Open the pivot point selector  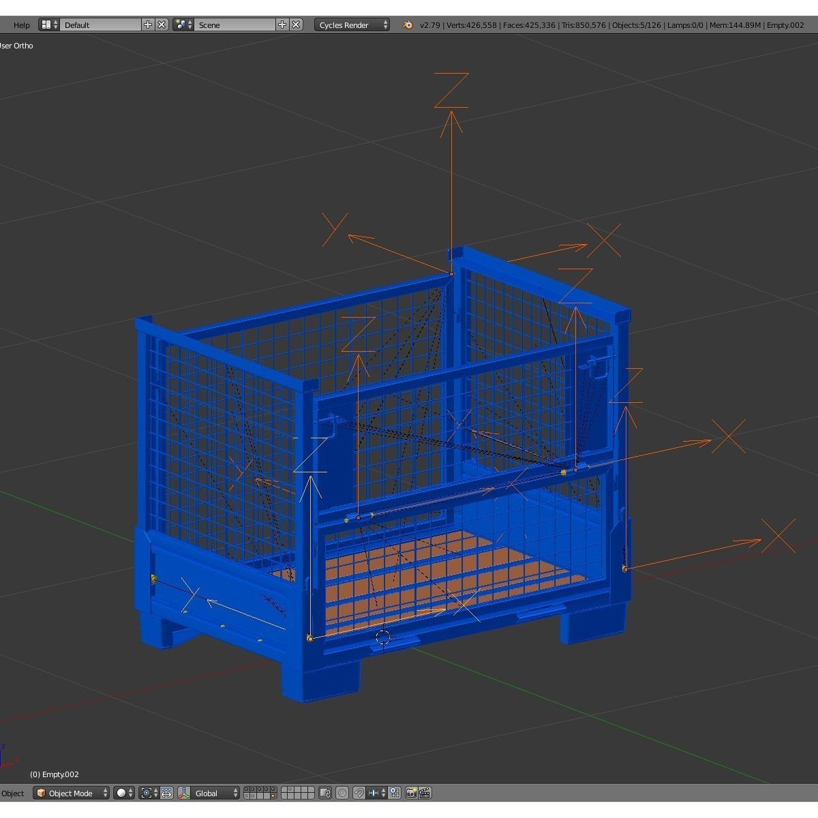pyautogui.click(x=149, y=793)
